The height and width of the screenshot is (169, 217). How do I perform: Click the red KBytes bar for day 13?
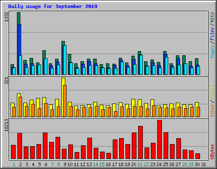(89, 148)
